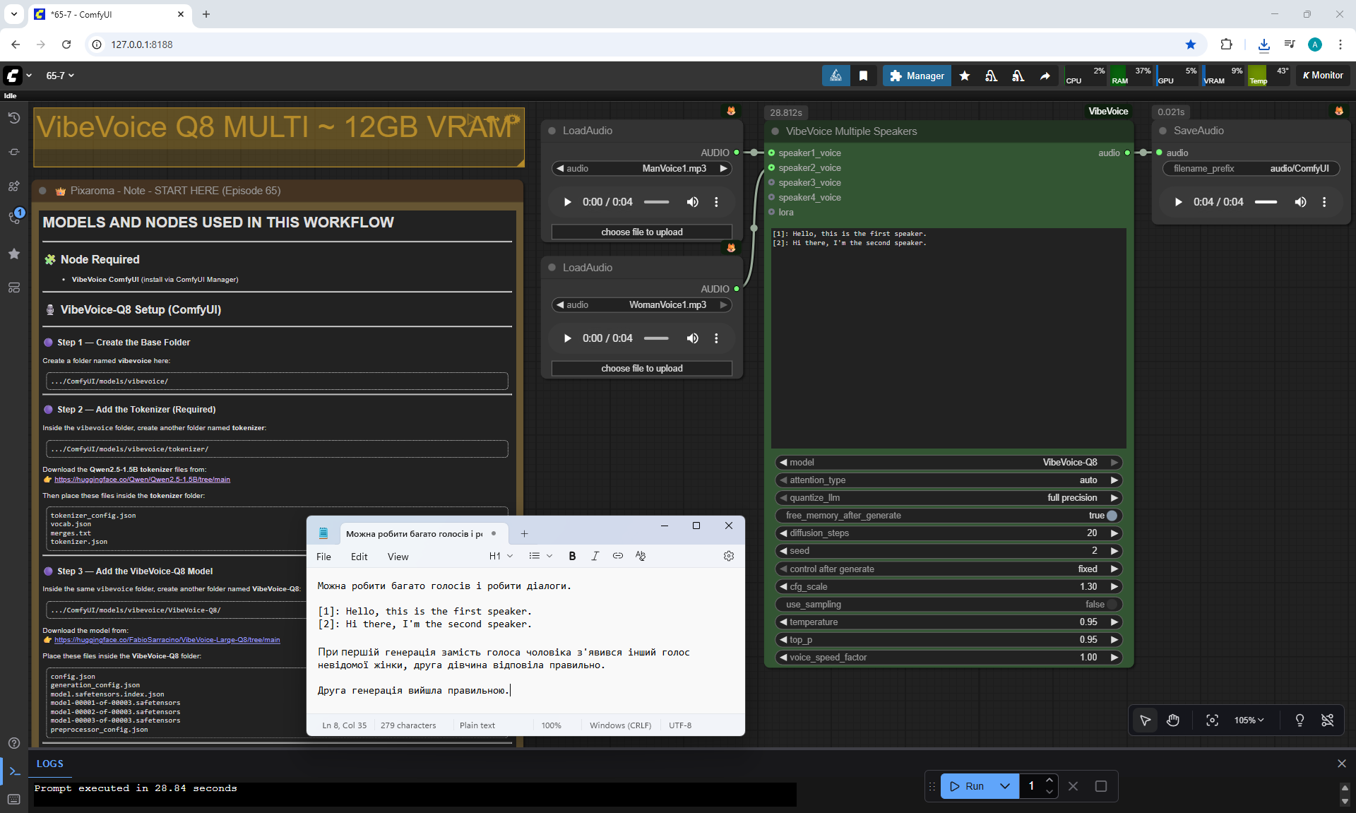Viewport: 1356px width, 813px height.
Task: Toggle free_memory_after_generate switch
Action: [1112, 516]
